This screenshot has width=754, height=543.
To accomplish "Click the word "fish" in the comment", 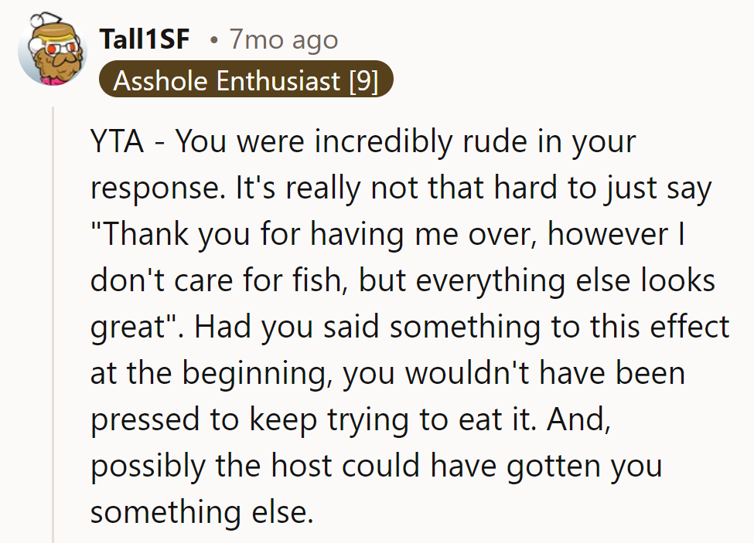I will (328, 282).
